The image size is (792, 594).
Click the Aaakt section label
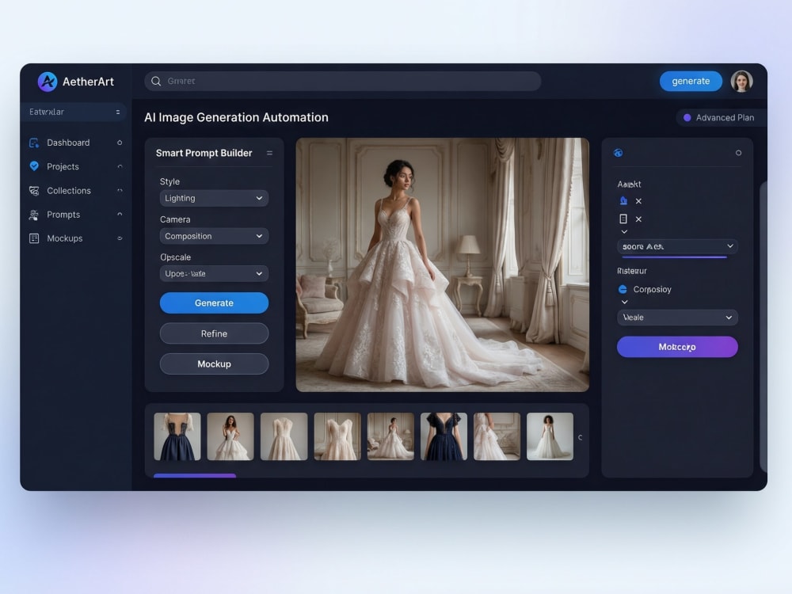pos(629,185)
